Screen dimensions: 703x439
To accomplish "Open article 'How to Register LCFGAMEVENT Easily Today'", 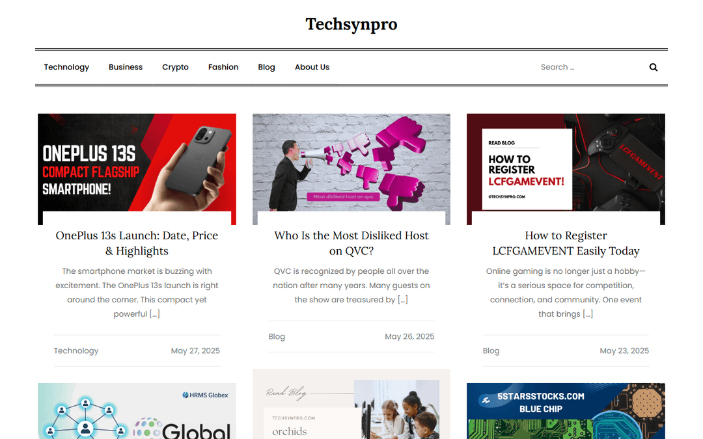I will [x=566, y=243].
